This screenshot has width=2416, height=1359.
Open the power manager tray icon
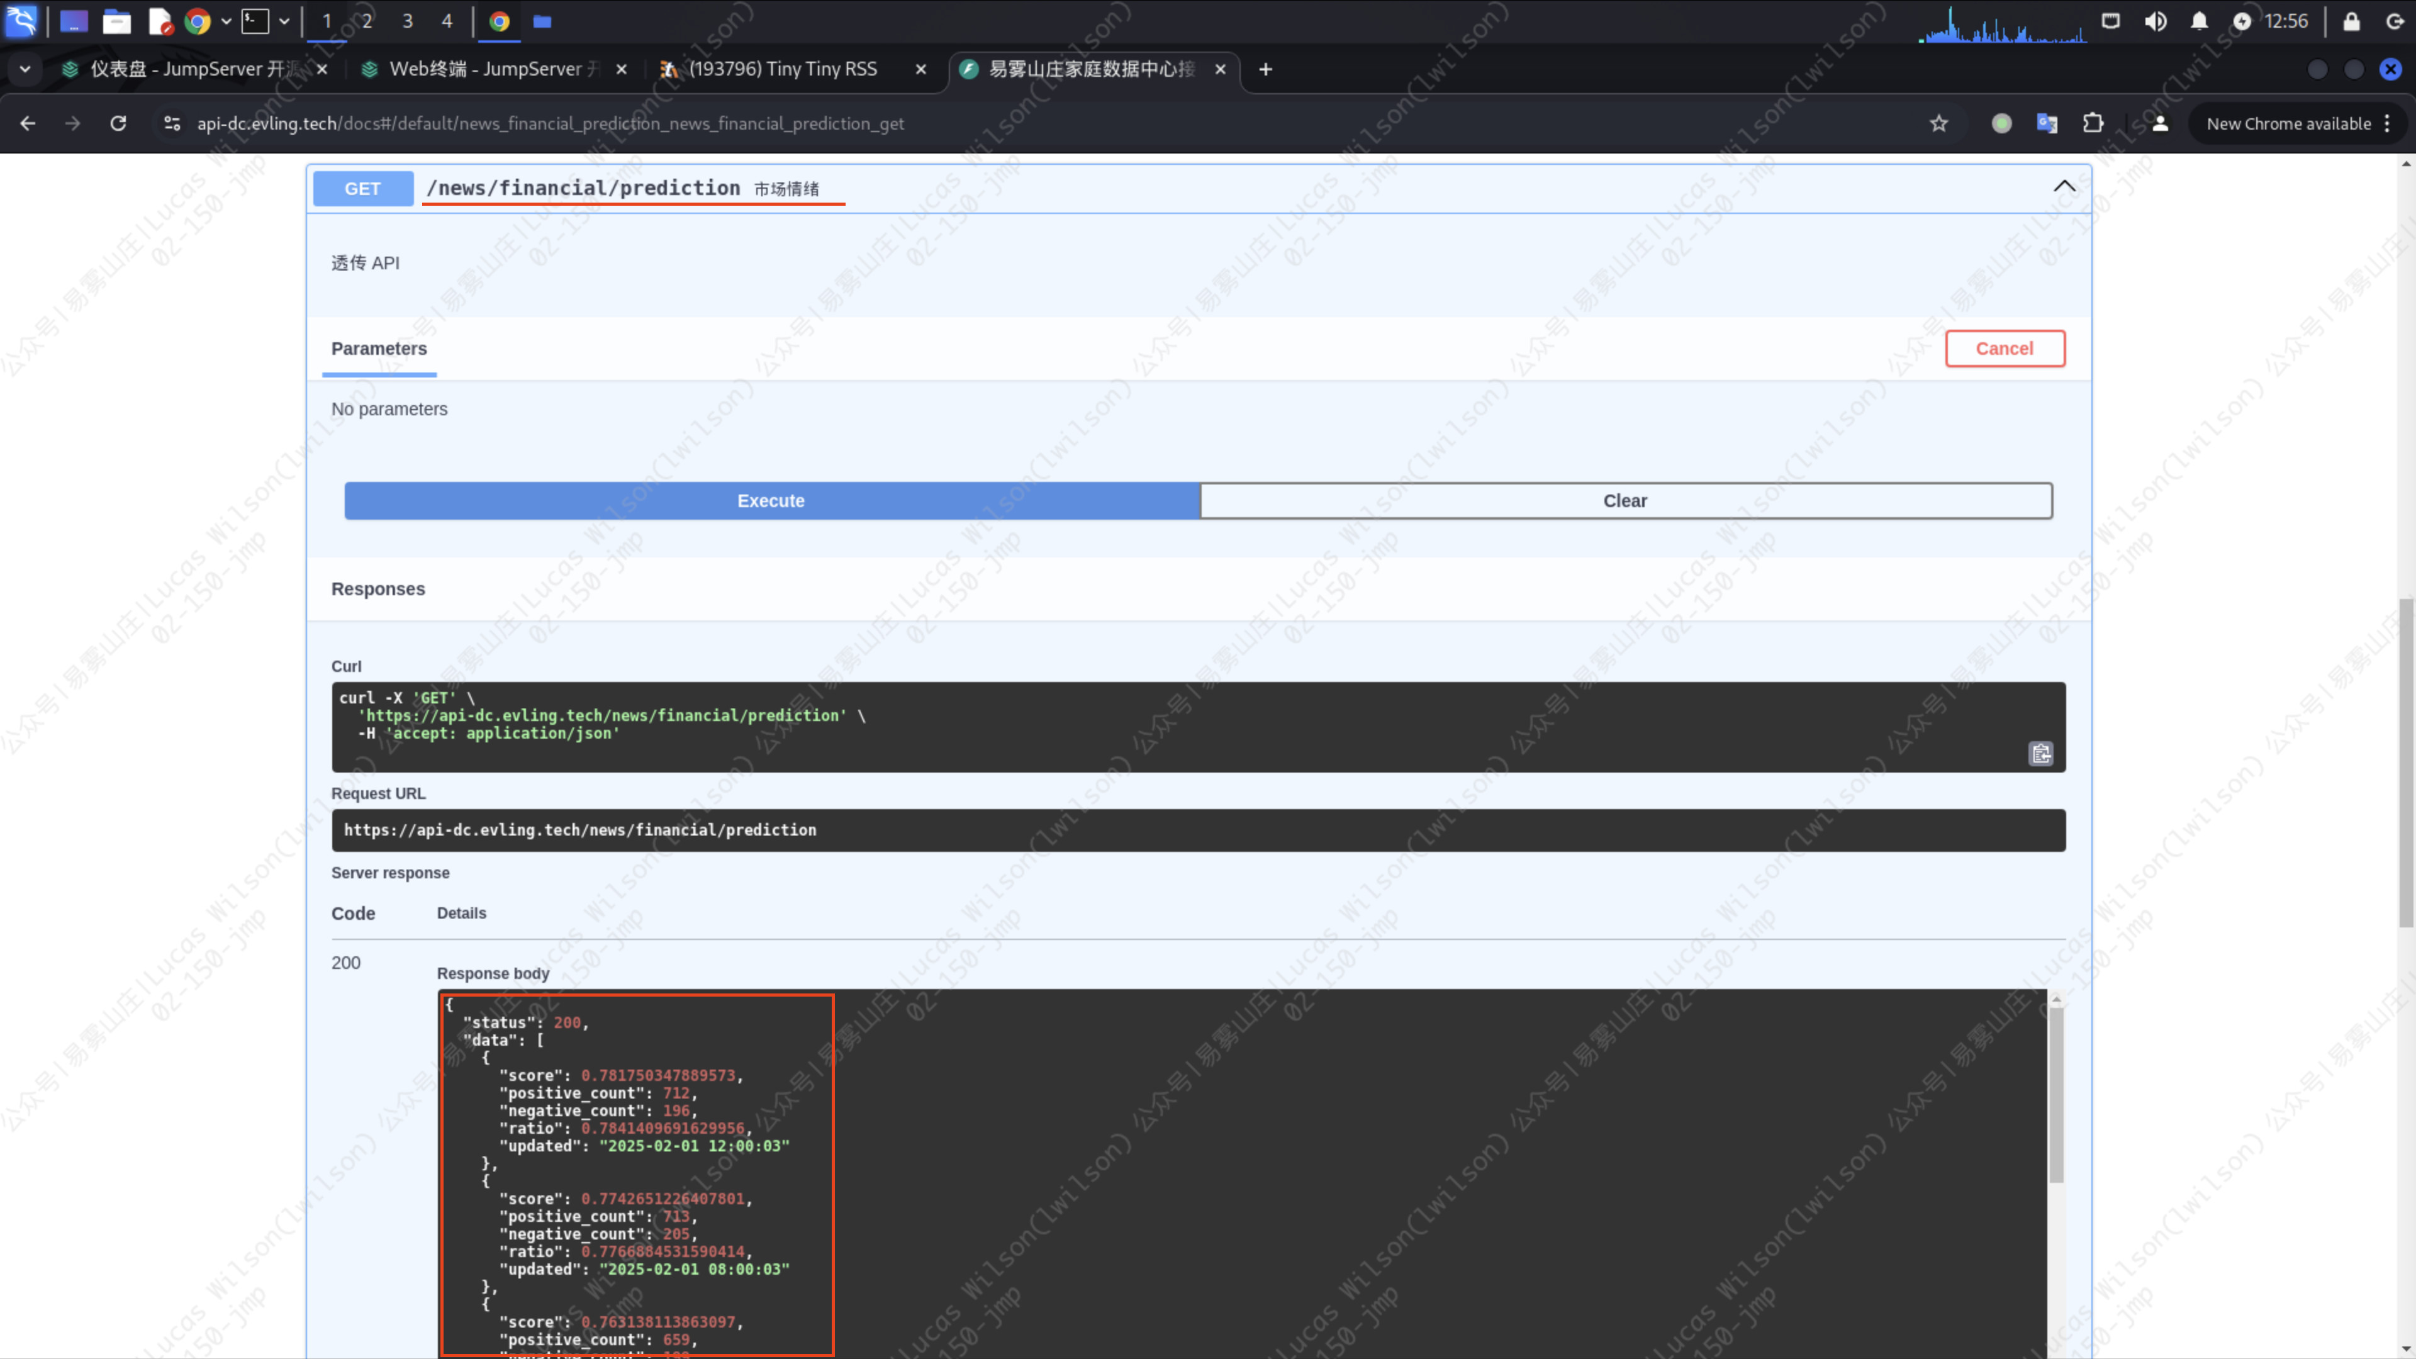[x=2242, y=21]
